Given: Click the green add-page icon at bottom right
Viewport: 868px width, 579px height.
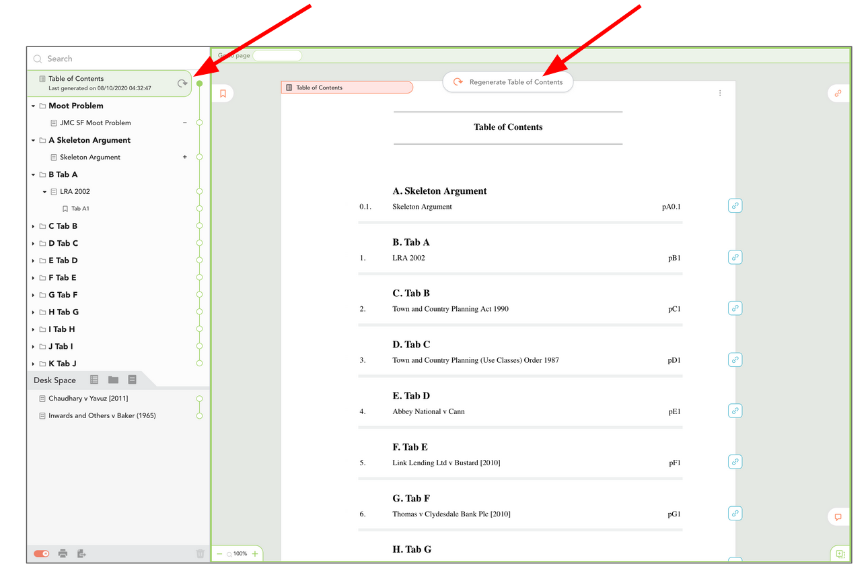Looking at the screenshot, I should [840, 554].
